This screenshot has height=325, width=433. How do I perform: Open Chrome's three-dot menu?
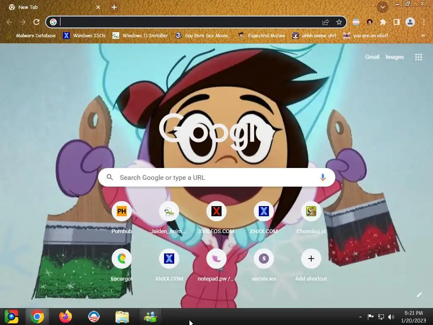(x=424, y=22)
